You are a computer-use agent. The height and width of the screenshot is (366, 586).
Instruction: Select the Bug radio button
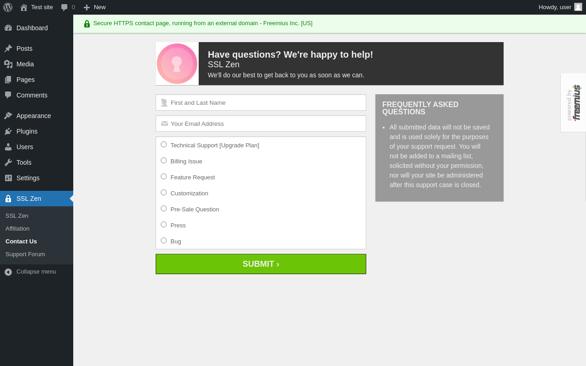[163, 241]
